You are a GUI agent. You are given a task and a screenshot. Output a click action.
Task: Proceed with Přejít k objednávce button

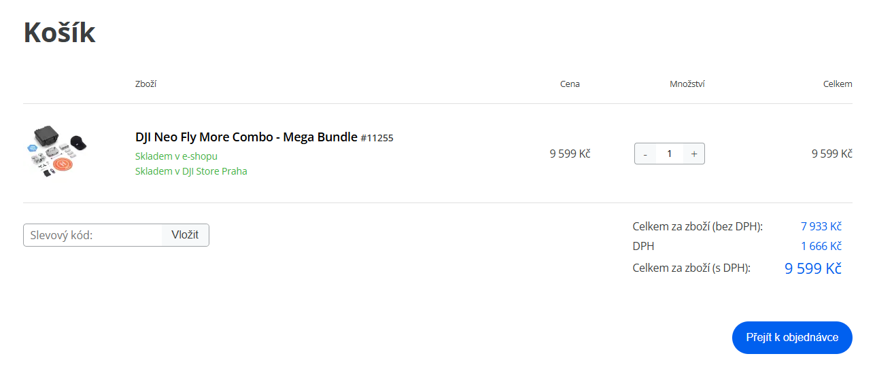click(x=792, y=338)
